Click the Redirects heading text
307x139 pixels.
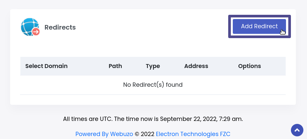pos(60,27)
